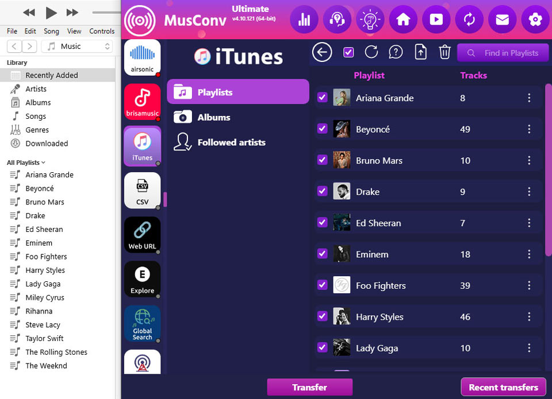Select the brisamusic service icon

click(x=142, y=102)
